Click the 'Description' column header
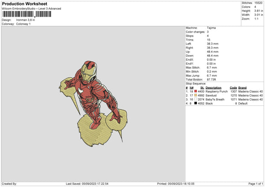Image resolution: width=265 pixels, height=187 pixels. 213,88
